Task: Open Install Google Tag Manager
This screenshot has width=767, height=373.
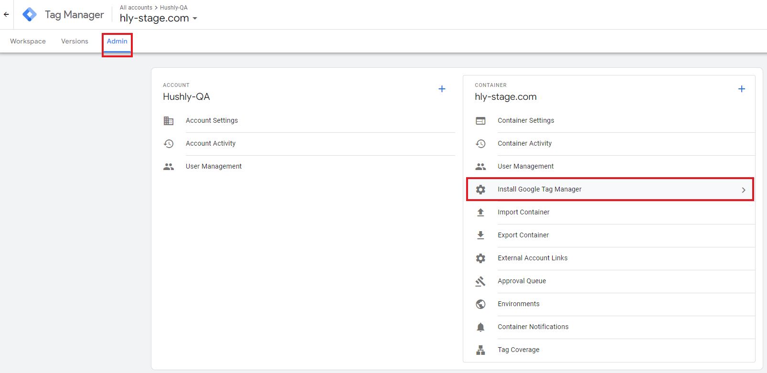Action: pyautogui.click(x=610, y=190)
